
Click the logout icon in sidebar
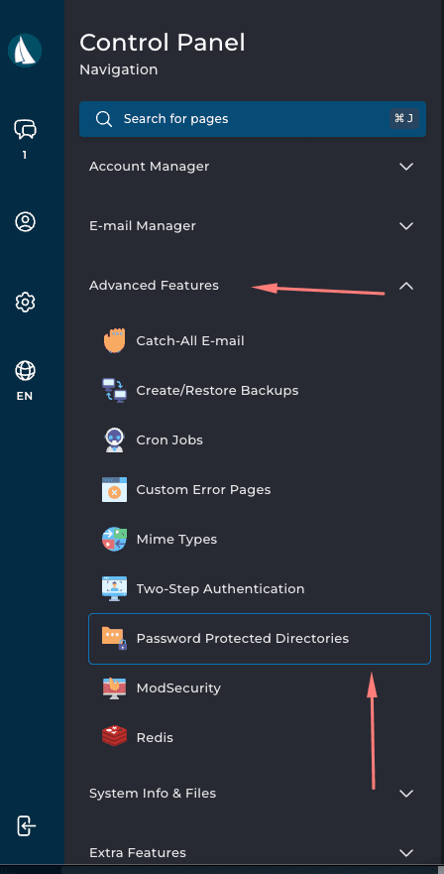click(x=26, y=825)
